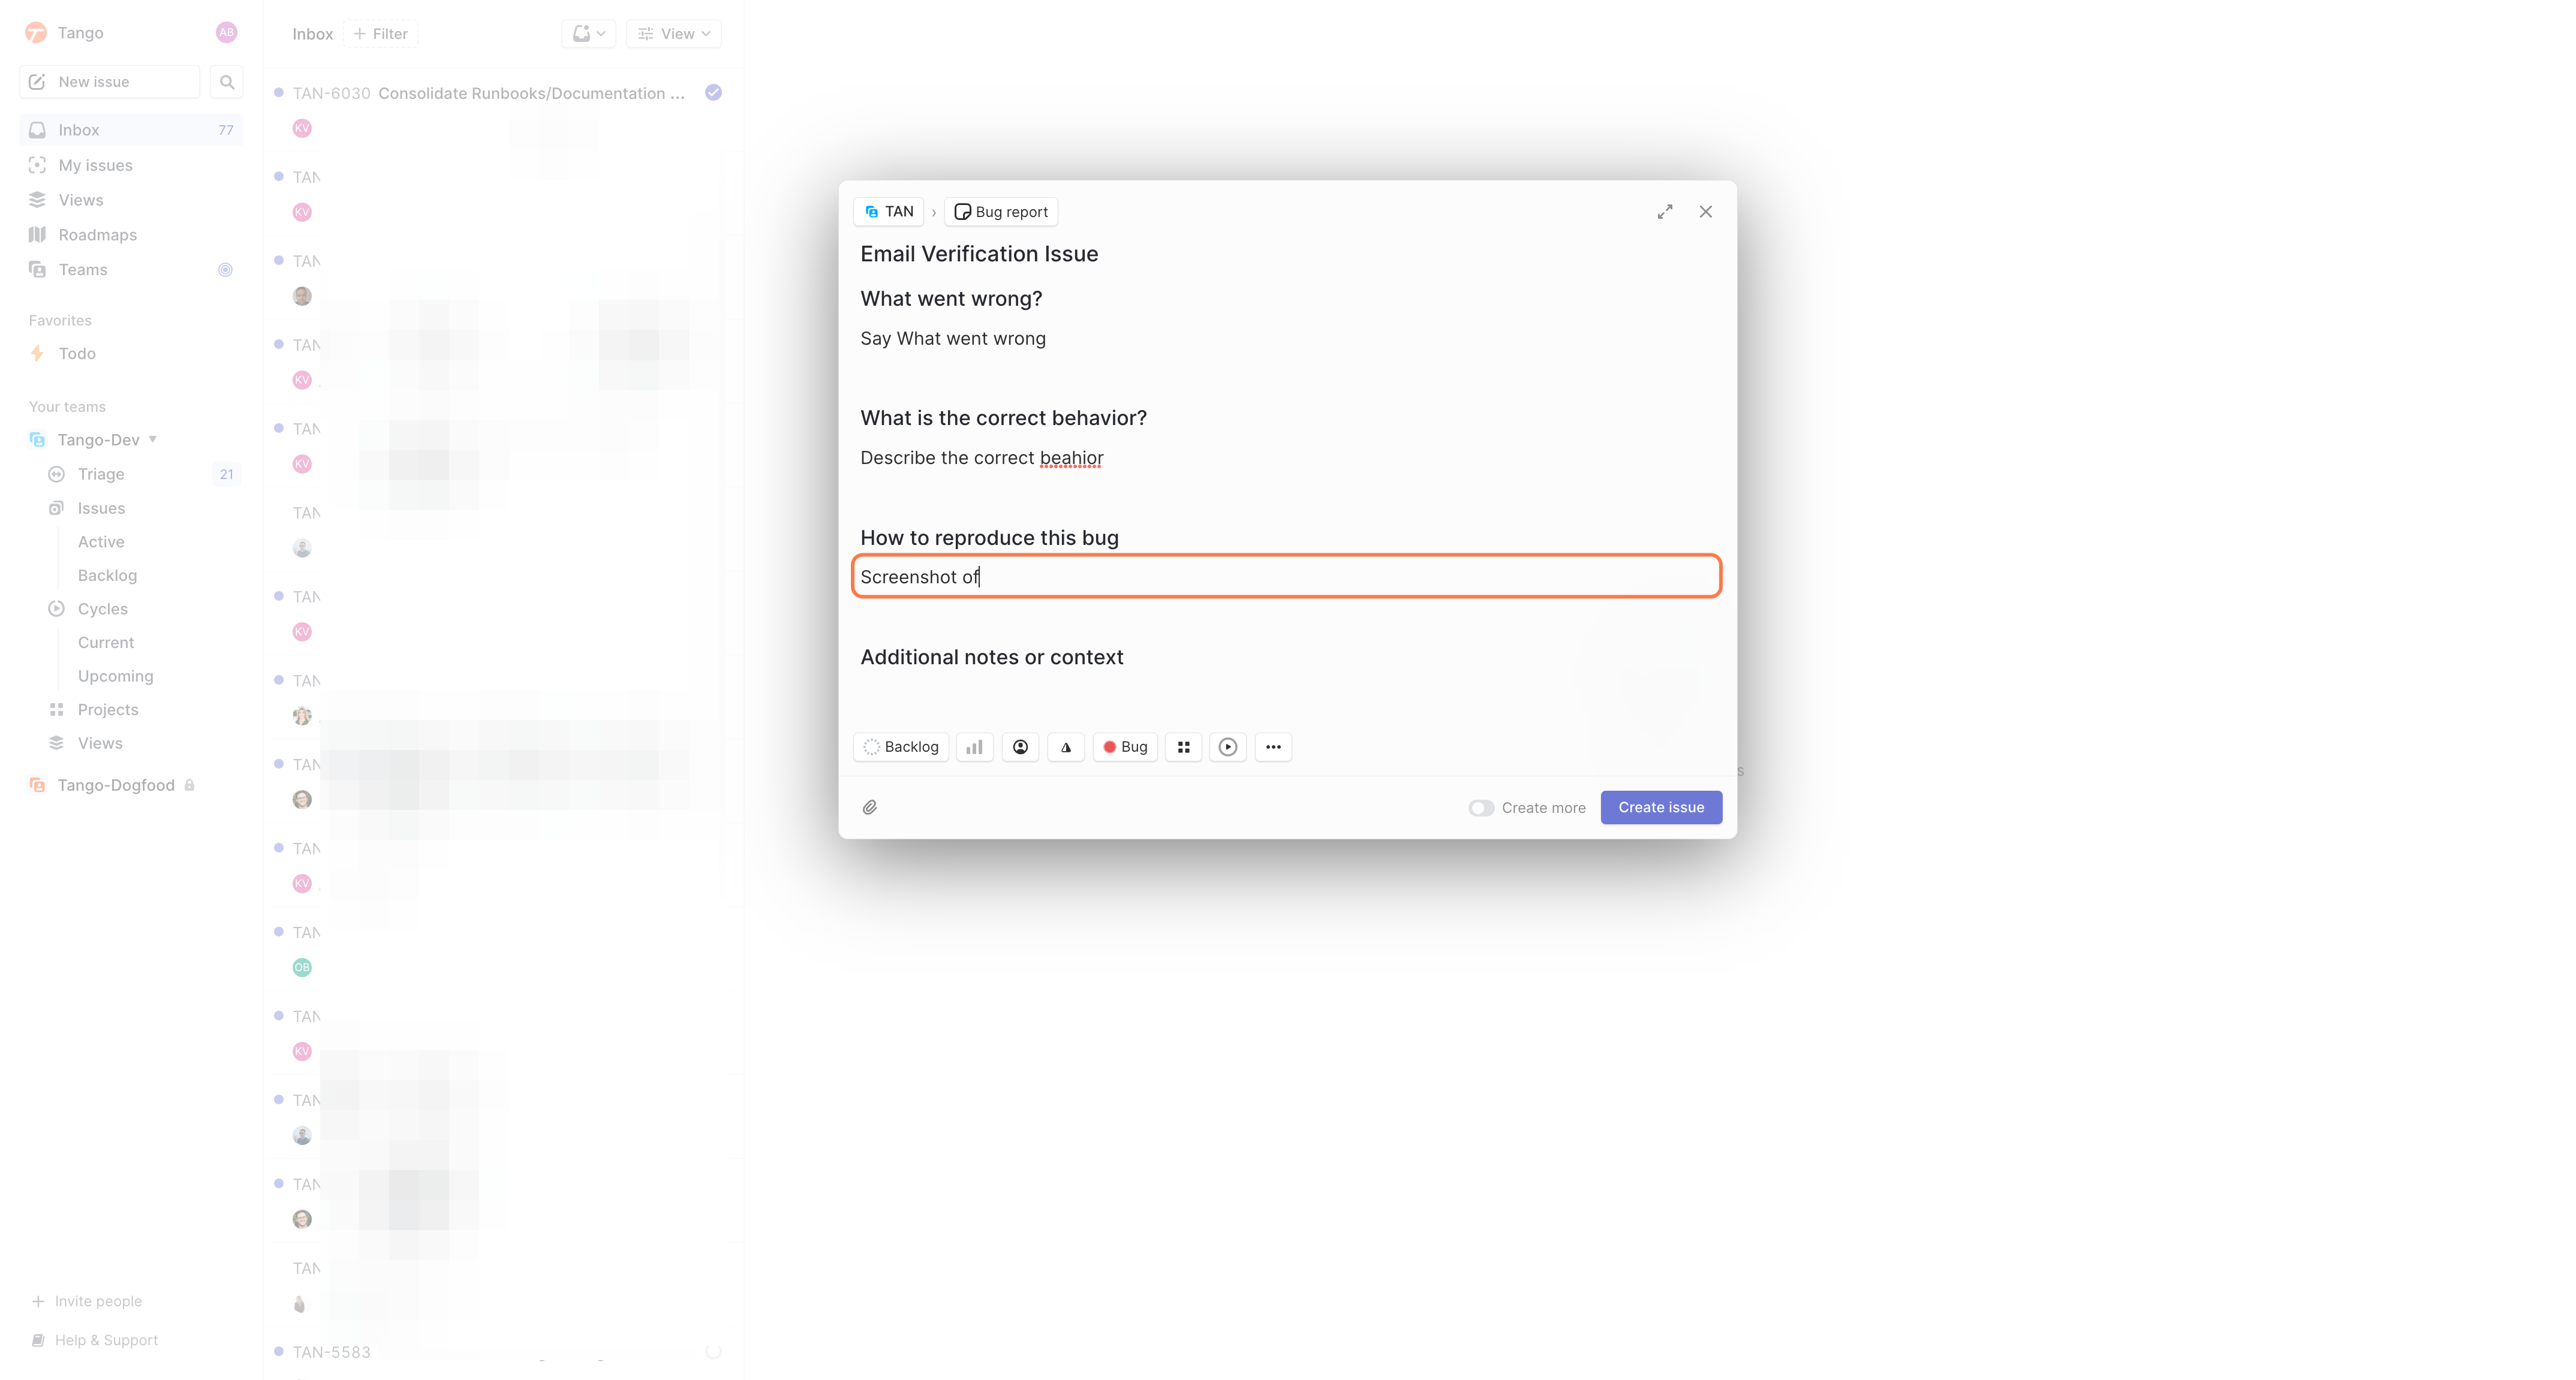Screen dimensions: 2576x1380
Task: Open the Backlog status dropdown
Action: click(x=901, y=747)
